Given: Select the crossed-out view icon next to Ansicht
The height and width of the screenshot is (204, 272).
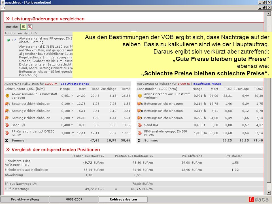Looking at the screenshot, I should [x=30, y=27].
